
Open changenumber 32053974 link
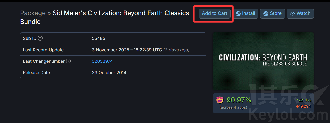coord(102,61)
